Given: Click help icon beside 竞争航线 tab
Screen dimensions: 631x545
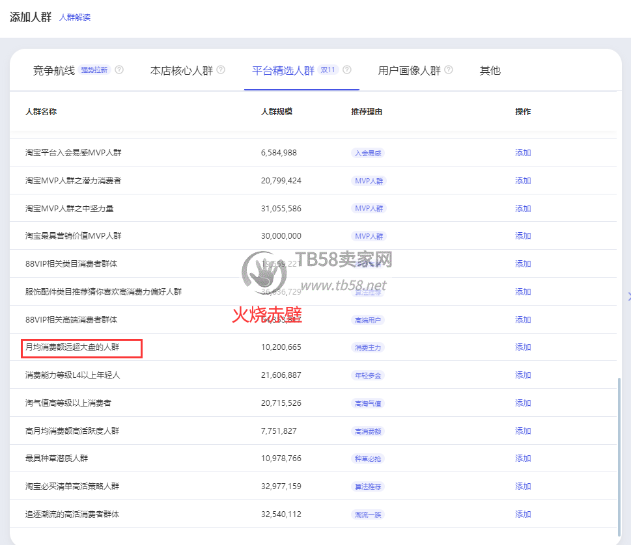Looking at the screenshot, I should click(x=119, y=70).
